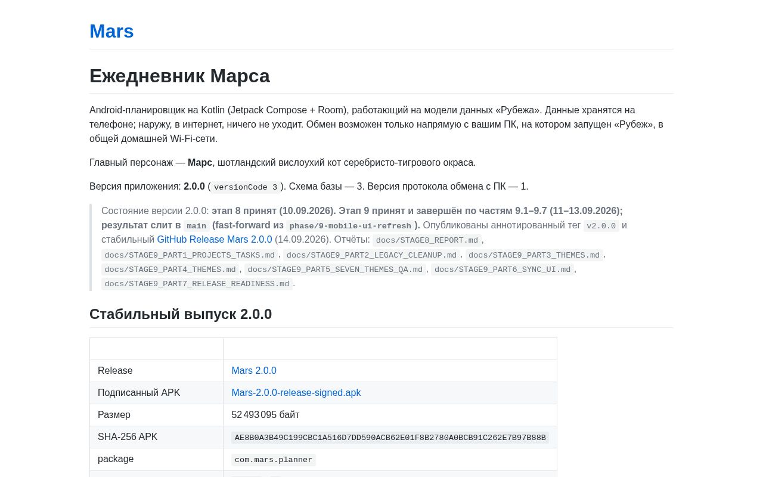Click docs/STAGE9_PART1_PROJECTS_TASKS.md path
763x477 pixels.
(x=190, y=255)
